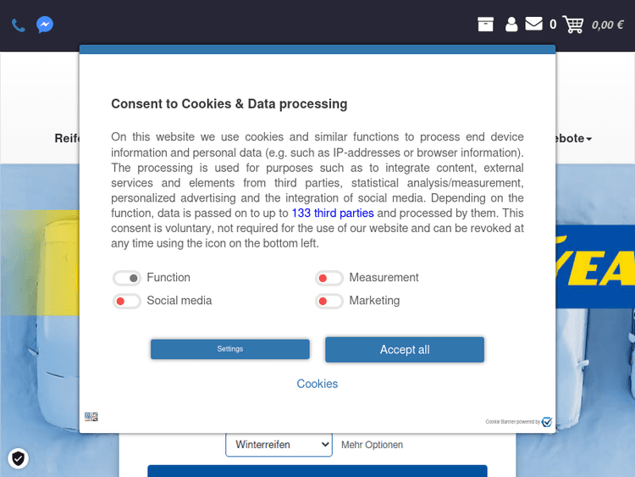Turn on the Marketing switch
The width and height of the screenshot is (635, 477).
coord(329,301)
